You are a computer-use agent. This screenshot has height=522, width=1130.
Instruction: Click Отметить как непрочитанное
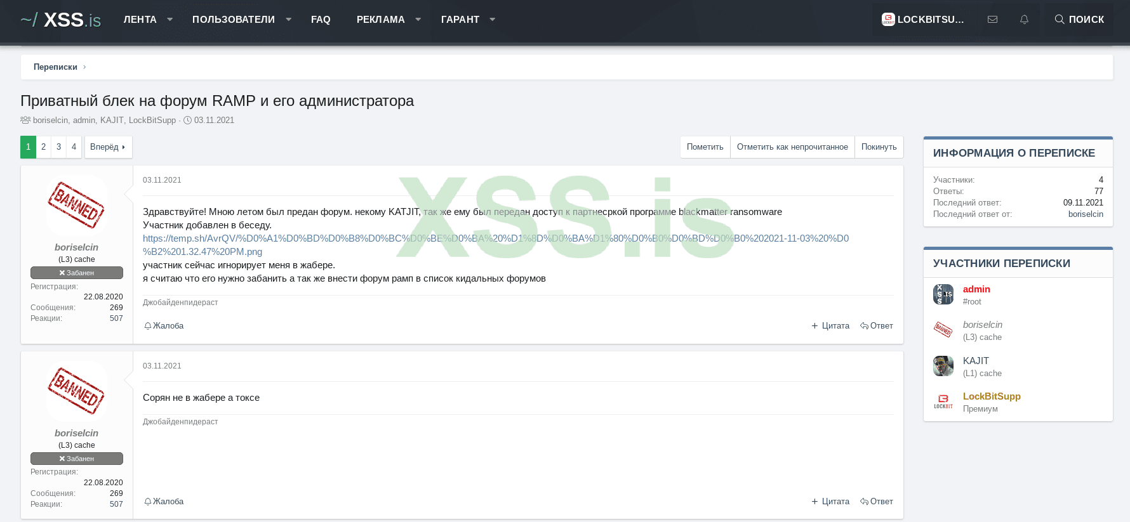coord(792,147)
